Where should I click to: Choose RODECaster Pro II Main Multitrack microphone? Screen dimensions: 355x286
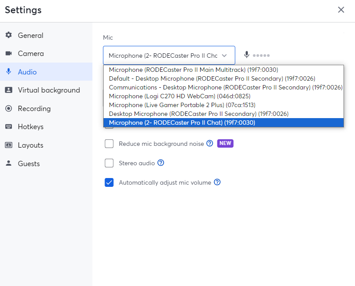point(224,70)
